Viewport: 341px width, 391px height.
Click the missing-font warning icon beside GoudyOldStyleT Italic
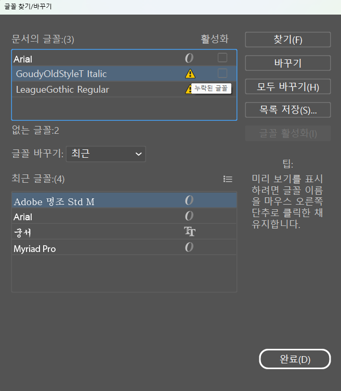point(190,73)
